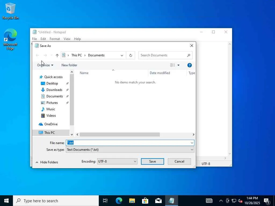Open the Encoding dropdown
Image resolution: width=275 pixels, height=206 pixels.
point(117,161)
